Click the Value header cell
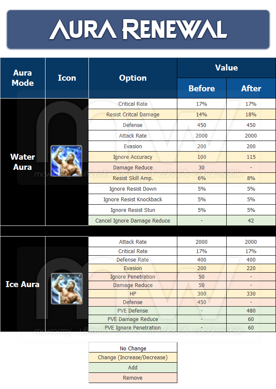Image resolution: width=276 pixels, height=389 pixels. pyautogui.click(x=226, y=68)
